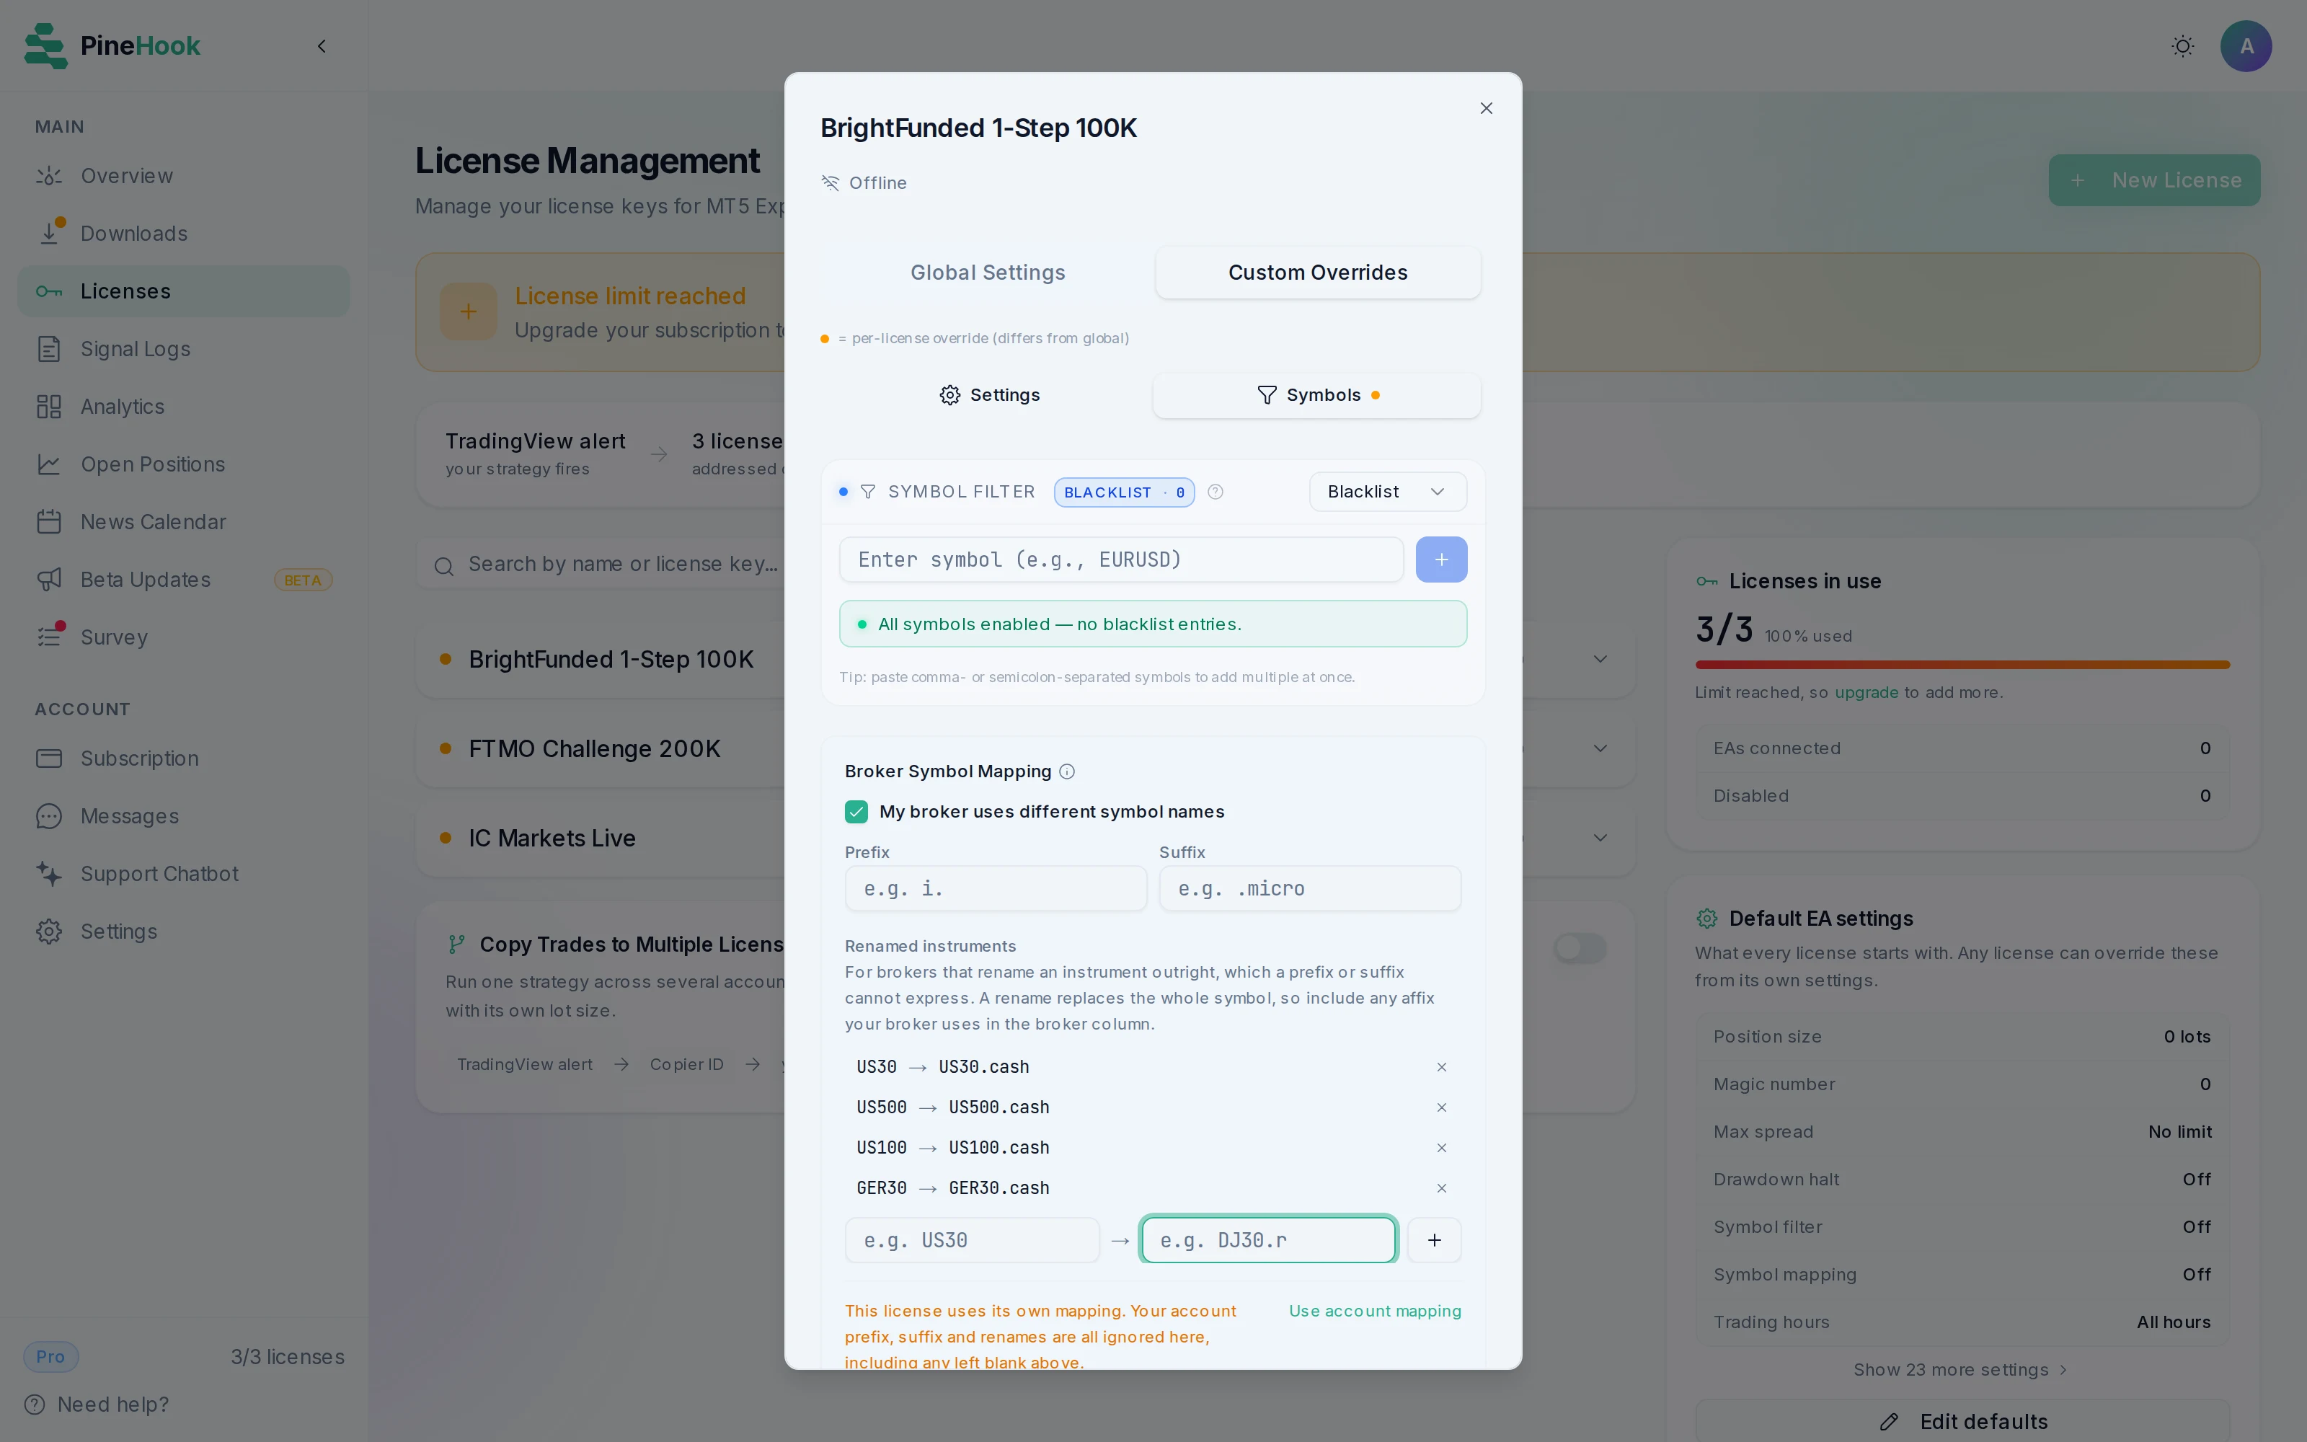Collapse the sidebar with the chevron
Screen dimensions: 2307x1442
click(322, 45)
